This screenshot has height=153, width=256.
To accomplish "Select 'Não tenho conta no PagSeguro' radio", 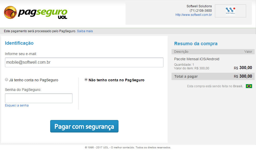I will [x=86, y=79].
